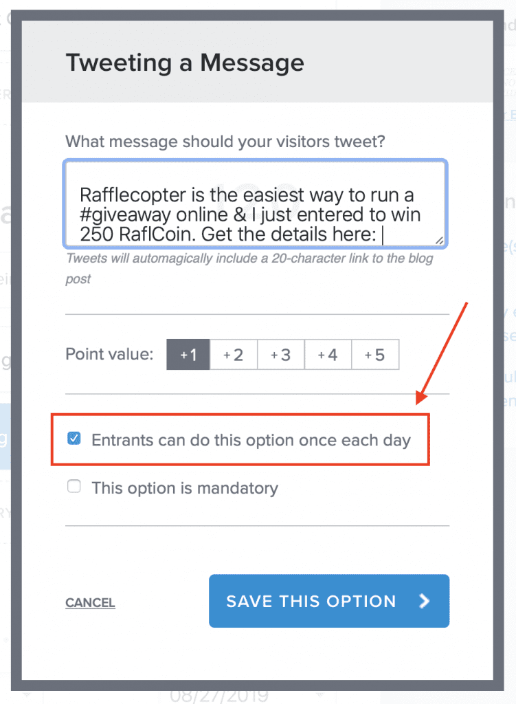Click the red-highlighted daily entry setting
The image size is (516, 704).
pyautogui.click(x=240, y=440)
